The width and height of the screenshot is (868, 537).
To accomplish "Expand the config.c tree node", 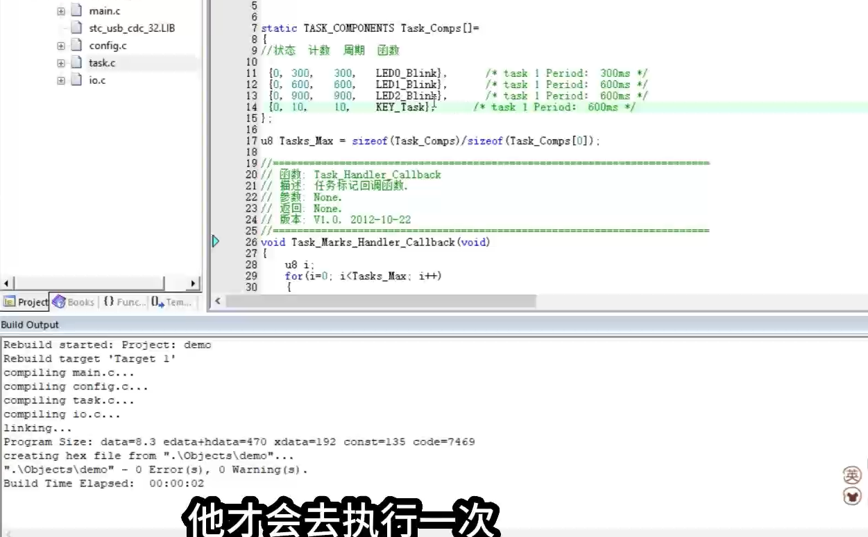I will click(x=61, y=46).
